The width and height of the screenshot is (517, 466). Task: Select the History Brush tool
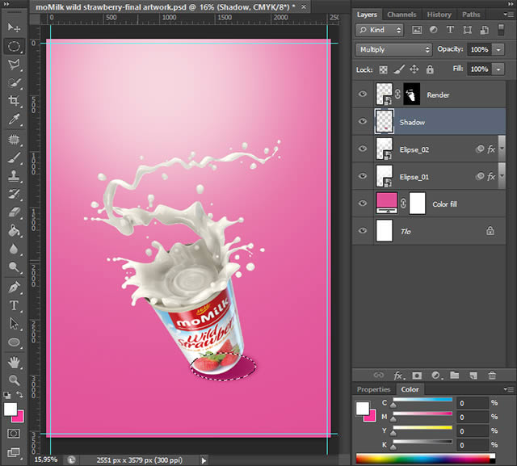14,194
